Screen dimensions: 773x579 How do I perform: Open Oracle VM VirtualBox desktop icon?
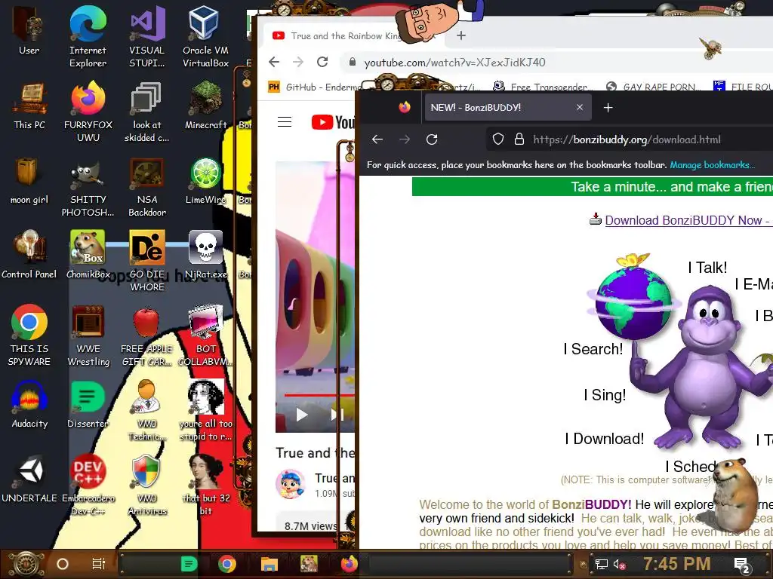point(205,36)
